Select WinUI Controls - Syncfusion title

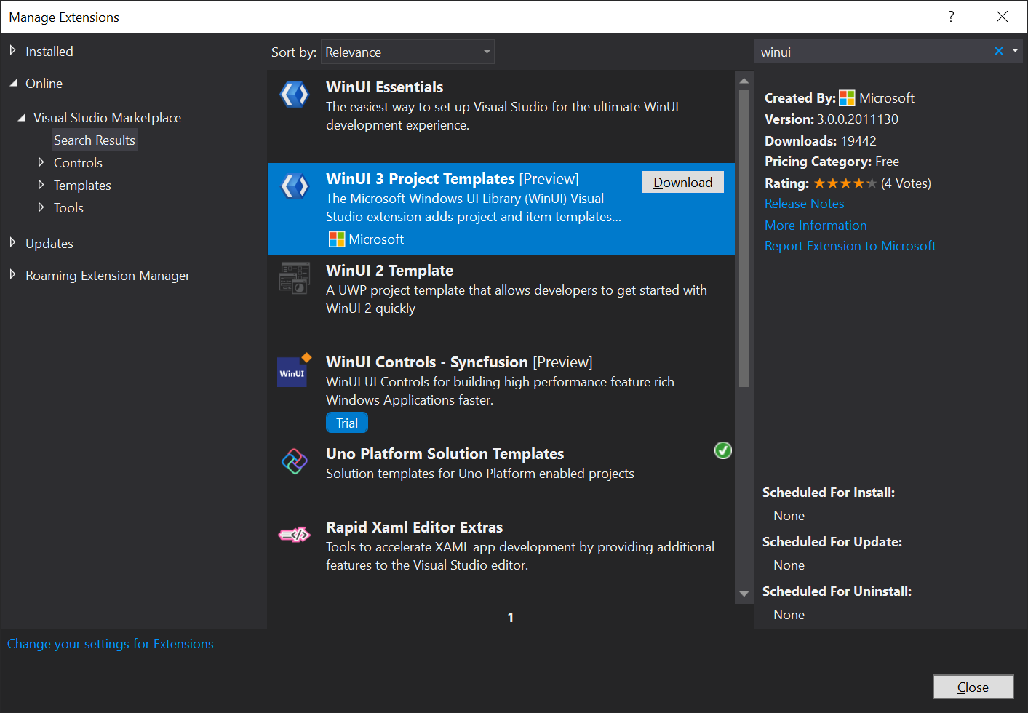tap(427, 362)
